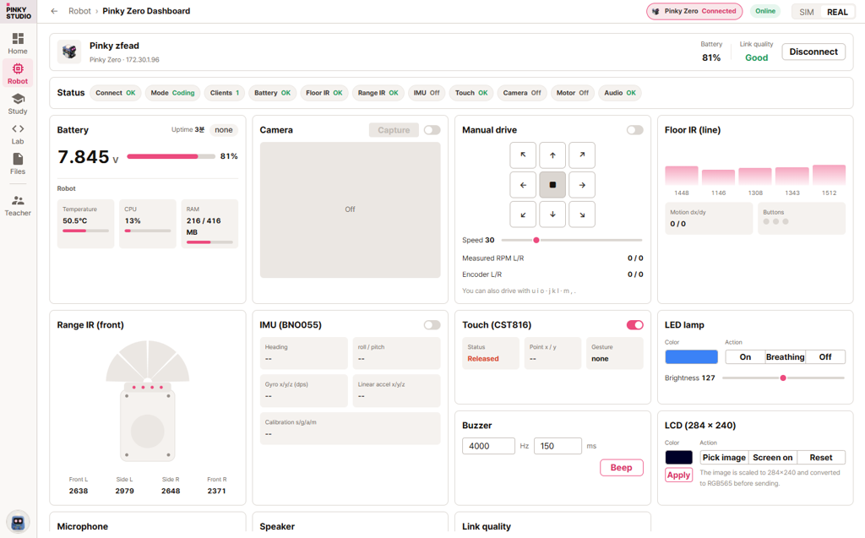Adjust the LED Brightness slider
Image resolution: width=865 pixels, height=538 pixels.
(x=783, y=378)
